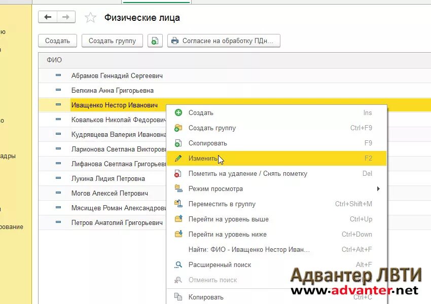Click the clipboard icon next to Копировать
The width and height of the screenshot is (431, 304).
[x=178, y=296]
